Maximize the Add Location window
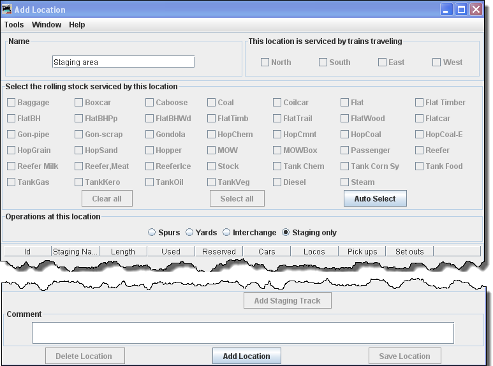 (x=461, y=10)
